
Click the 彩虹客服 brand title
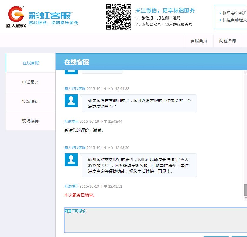click(x=50, y=15)
